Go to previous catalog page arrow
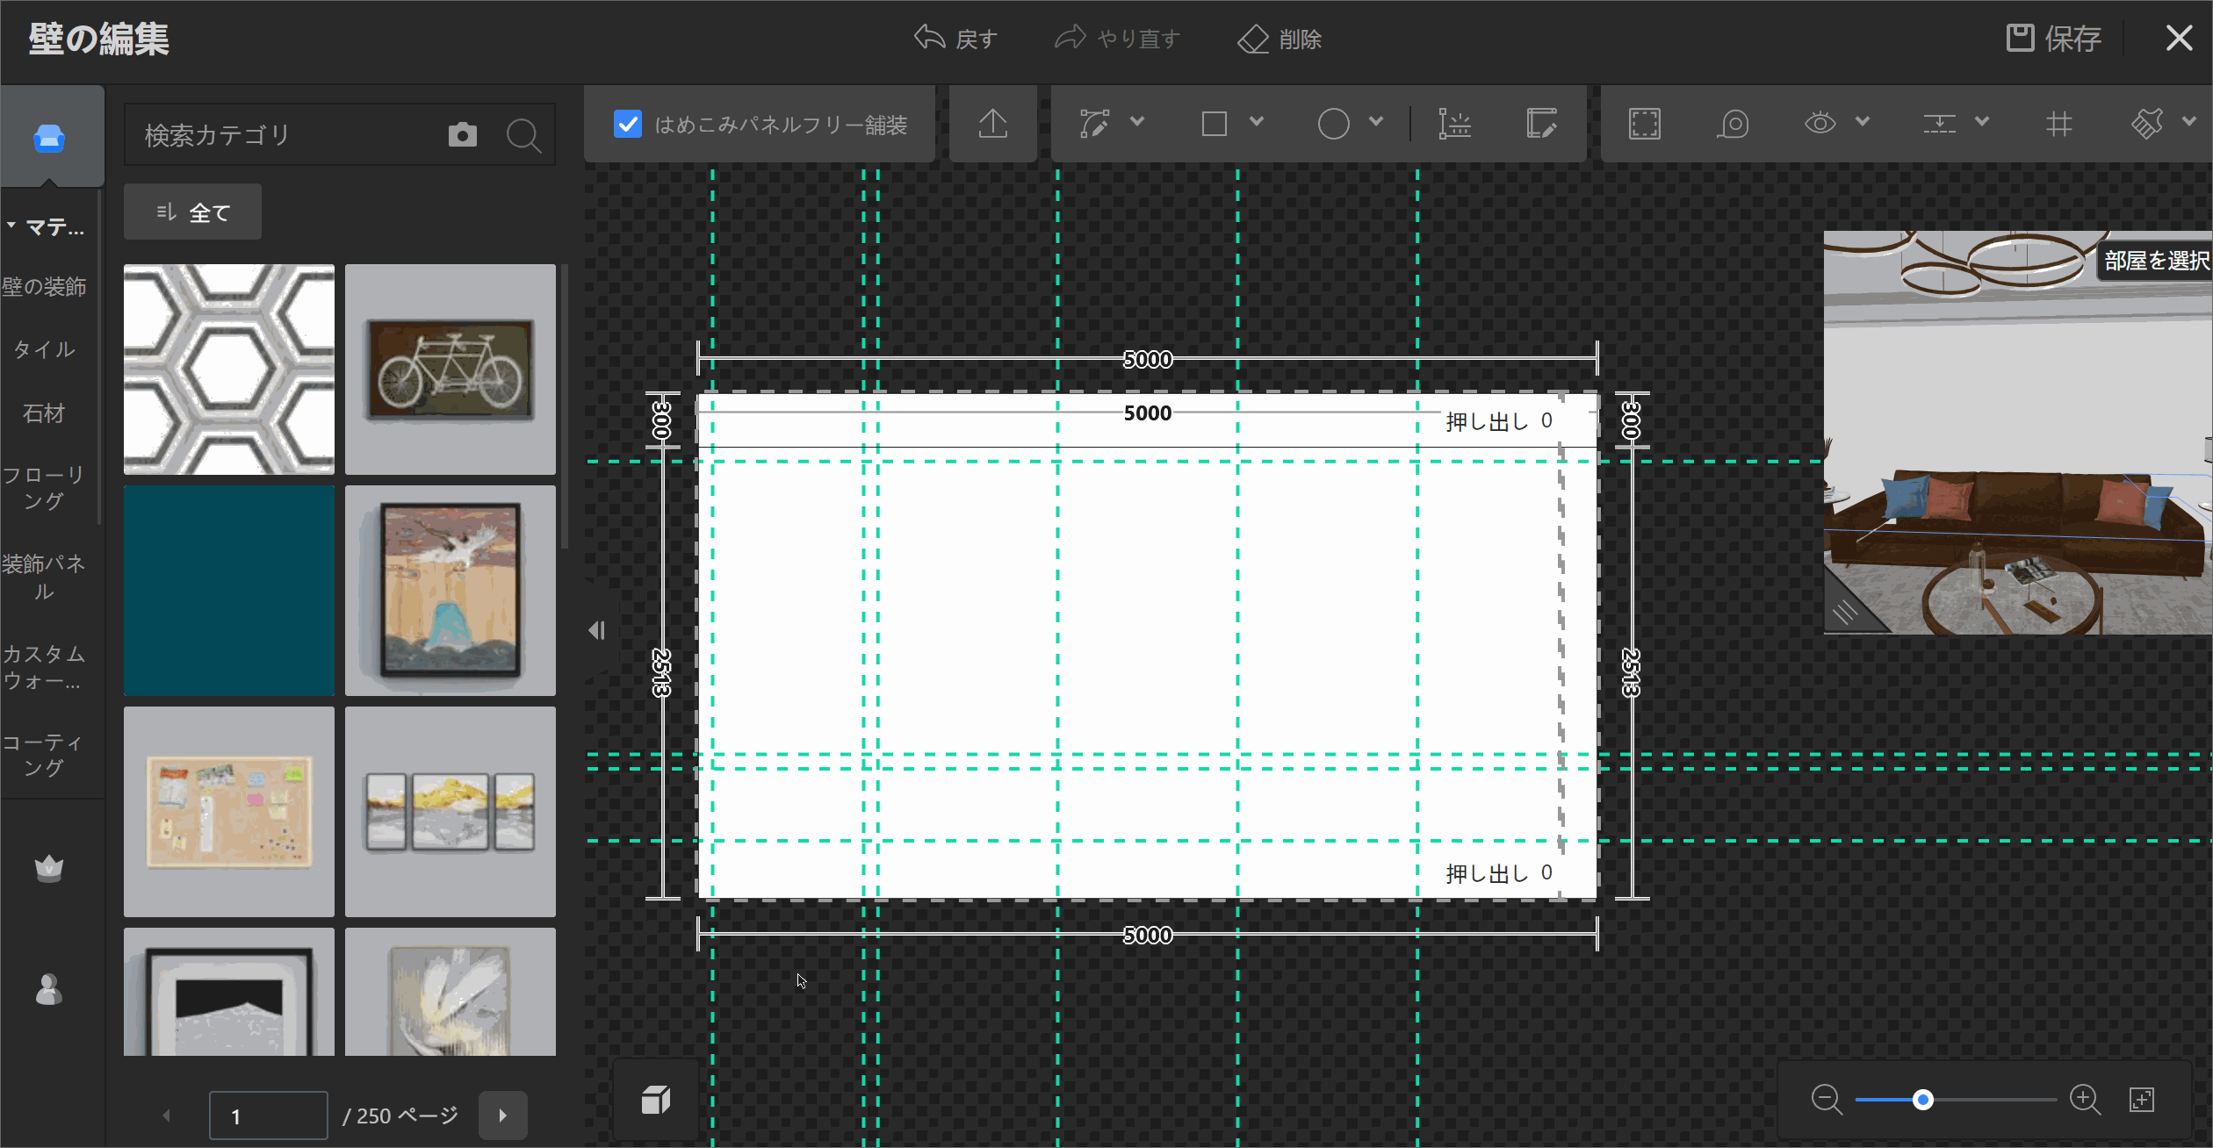The image size is (2213, 1148). [167, 1116]
